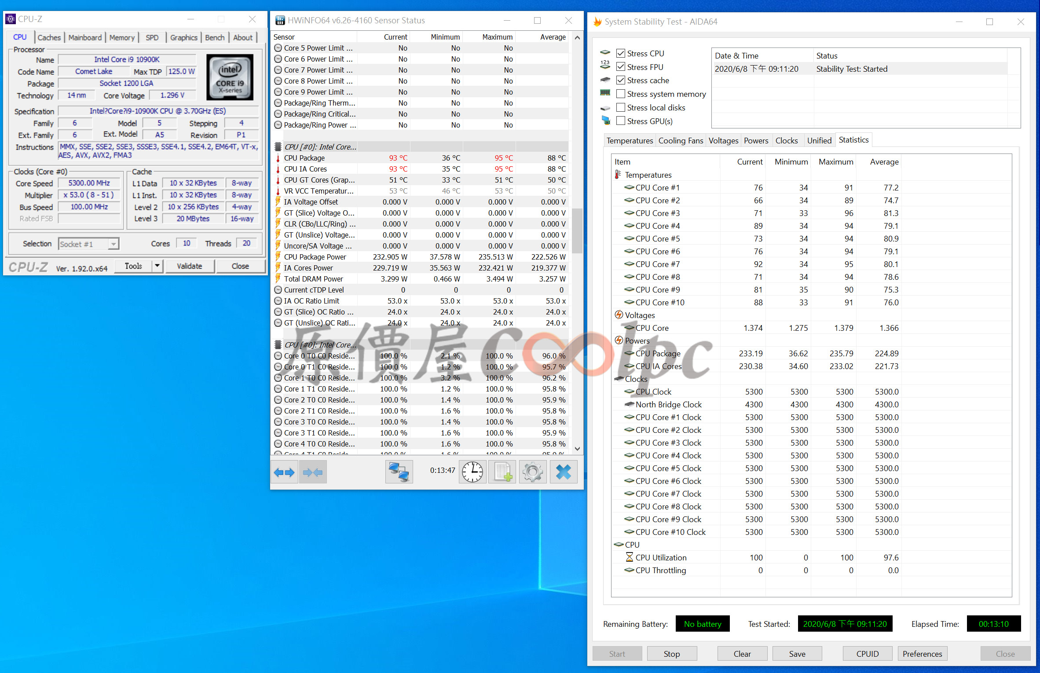Screen dimensions: 1040x673
Task: Enable Stress local disks checkbox
Action: point(620,107)
